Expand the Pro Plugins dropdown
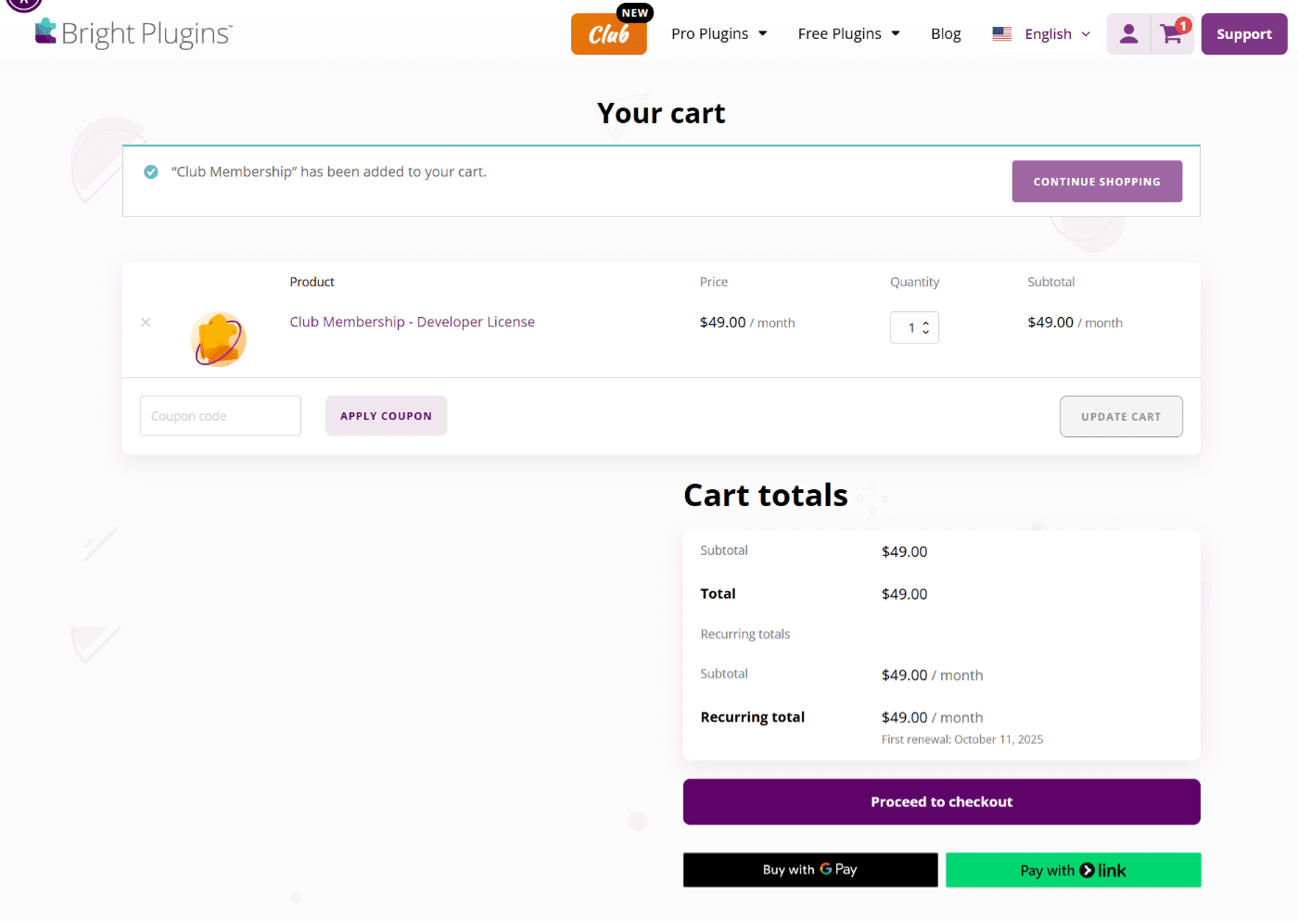 click(719, 34)
